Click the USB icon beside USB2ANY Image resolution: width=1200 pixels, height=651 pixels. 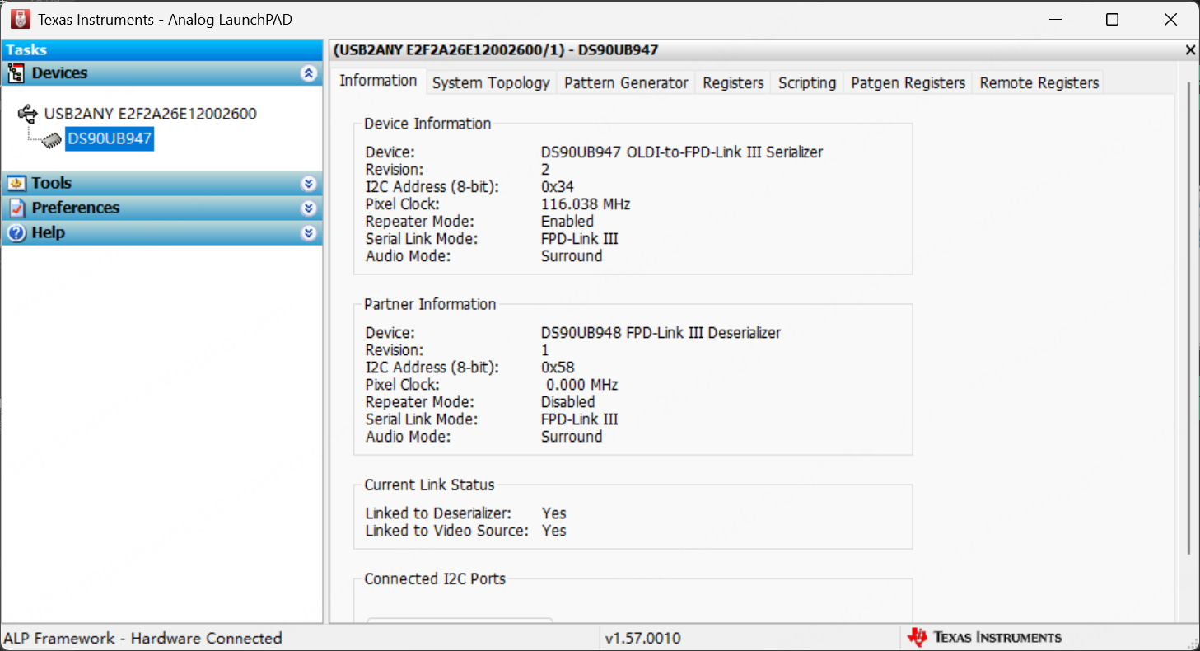28,113
